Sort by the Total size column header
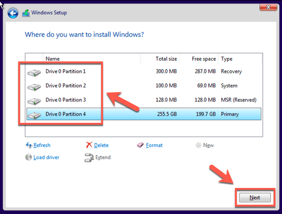The image size is (282, 214). pyautogui.click(x=166, y=59)
